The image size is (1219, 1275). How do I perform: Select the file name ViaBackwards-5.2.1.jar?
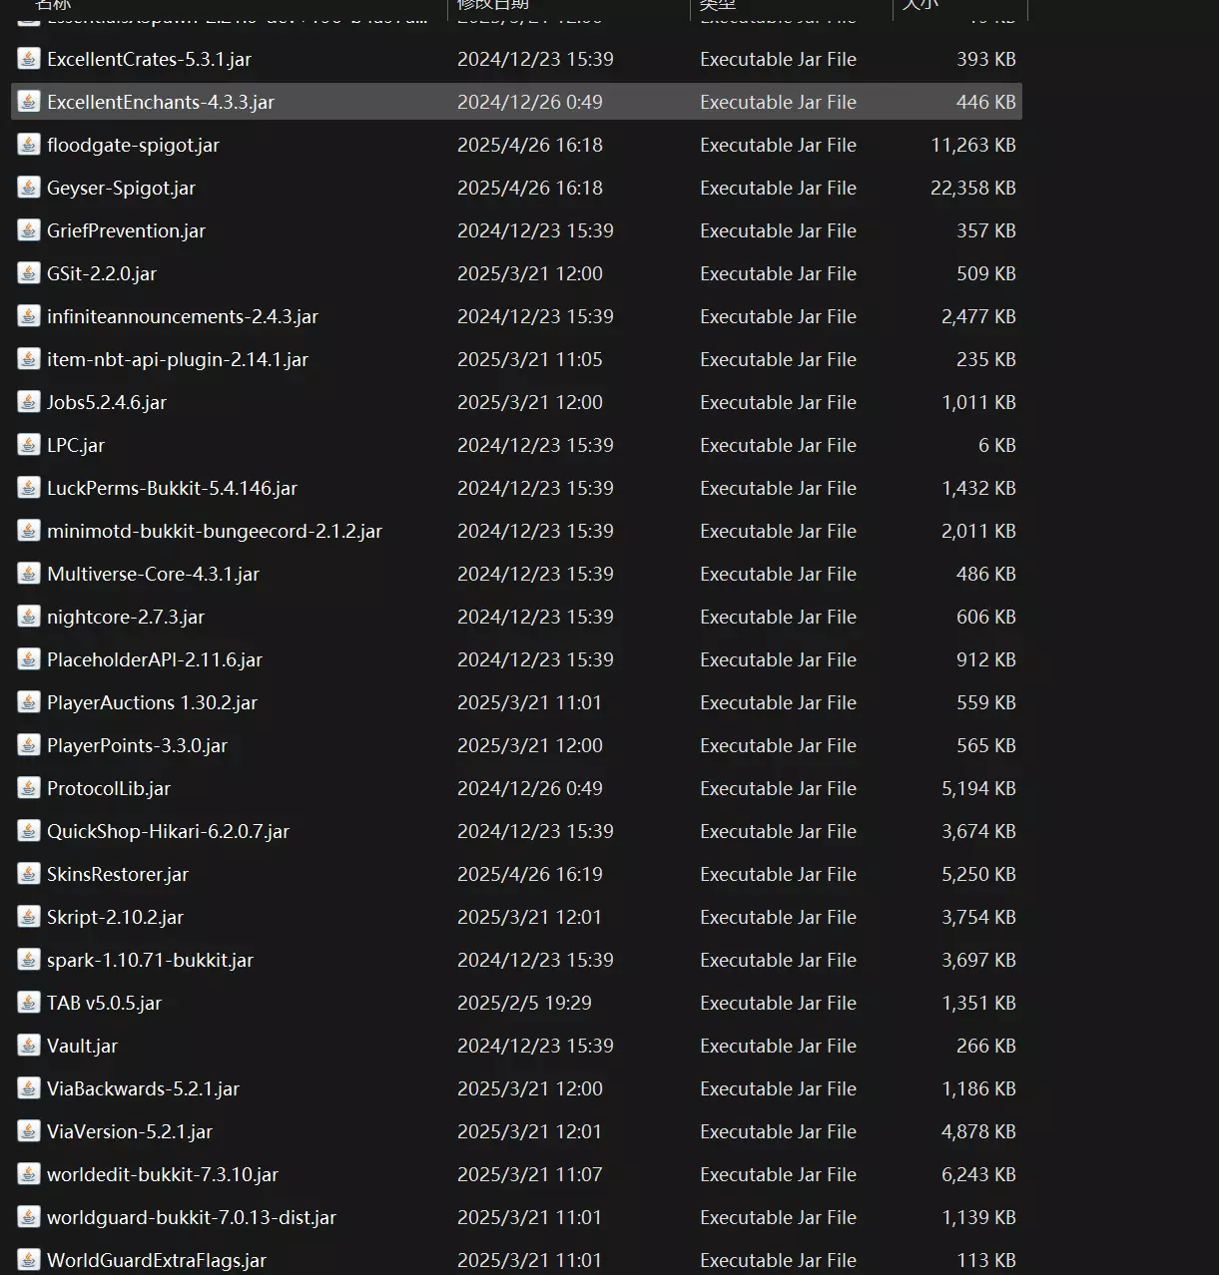coord(143,1088)
